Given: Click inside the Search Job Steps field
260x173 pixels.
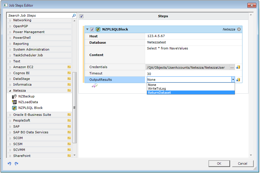Looking at the screenshot, I should (37, 15).
